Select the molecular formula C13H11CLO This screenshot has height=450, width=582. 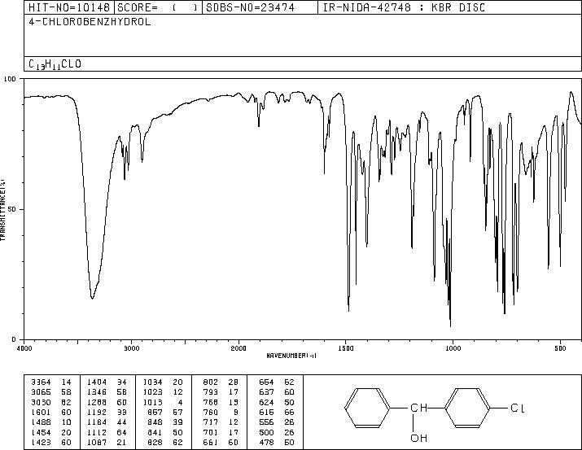[55, 64]
